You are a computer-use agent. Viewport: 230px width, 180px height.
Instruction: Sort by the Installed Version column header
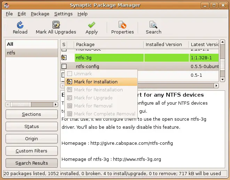[166, 44]
